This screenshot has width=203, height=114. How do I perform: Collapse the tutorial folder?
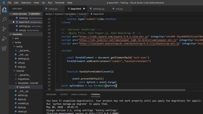click(26, 71)
